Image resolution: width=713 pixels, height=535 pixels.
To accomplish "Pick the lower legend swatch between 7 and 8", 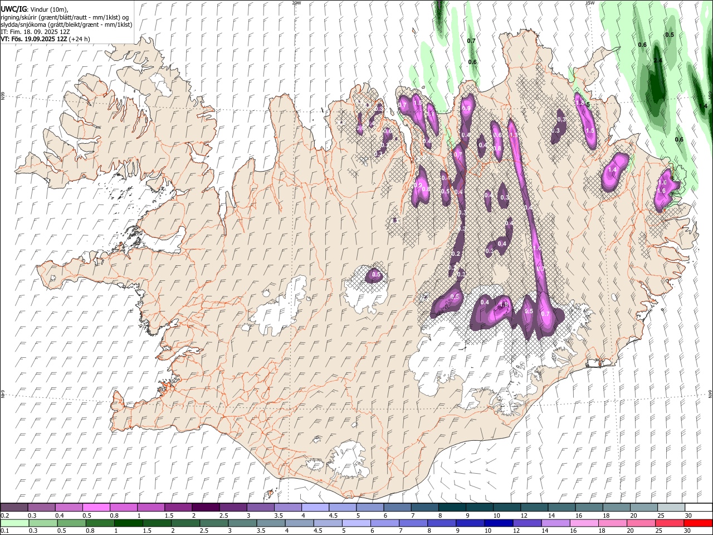I will pyautogui.click(x=413, y=523).
